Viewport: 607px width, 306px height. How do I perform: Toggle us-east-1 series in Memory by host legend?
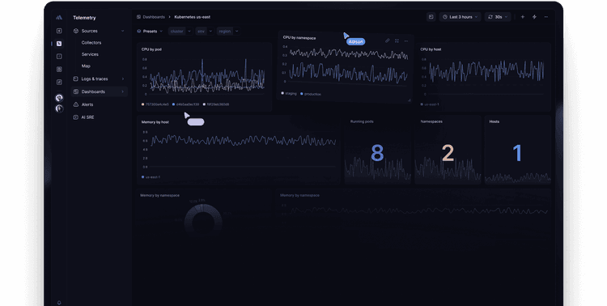[x=151, y=177]
